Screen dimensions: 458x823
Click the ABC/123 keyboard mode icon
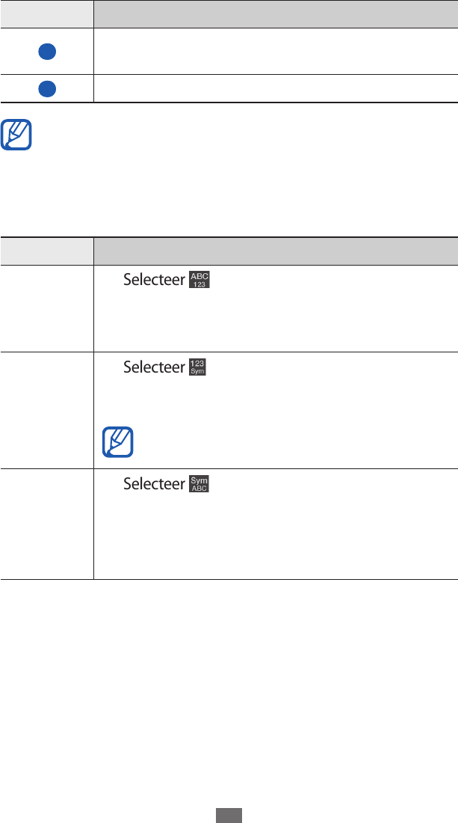pyautogui.click(x=199, y=280)
